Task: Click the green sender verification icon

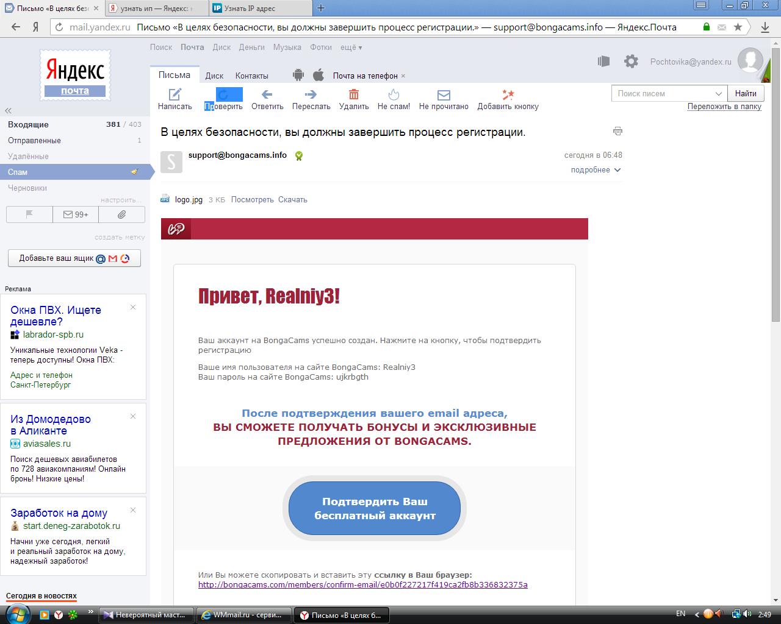Action: [x=298, y=155]
